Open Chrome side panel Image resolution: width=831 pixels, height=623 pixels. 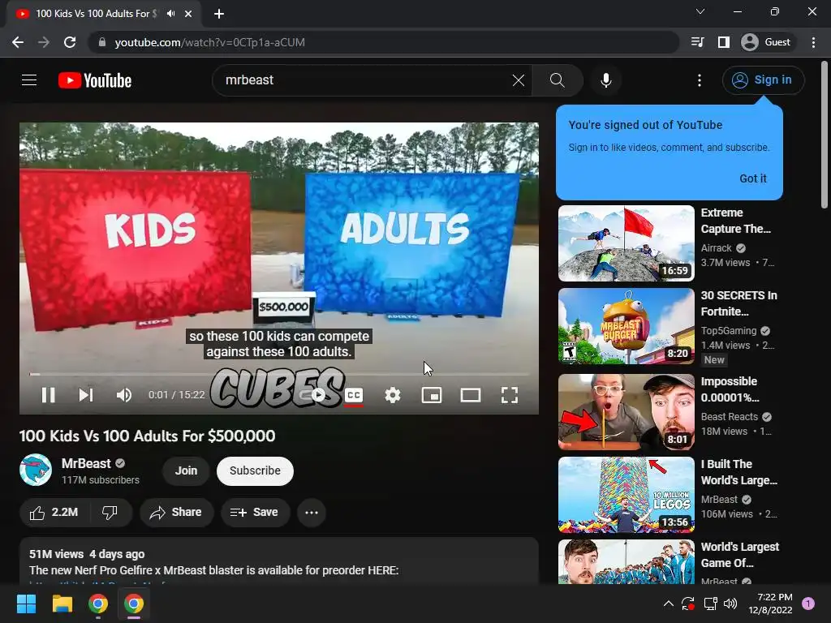[723, 42]
